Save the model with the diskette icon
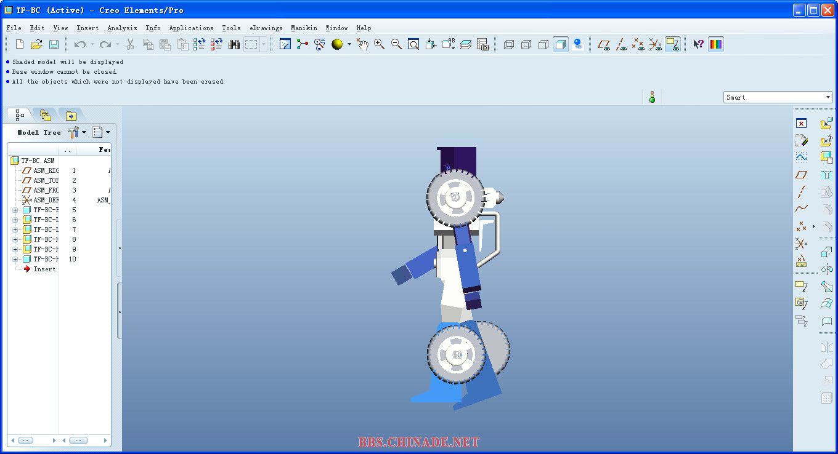This screenshot has width=838, height=454. click(54, 44)
